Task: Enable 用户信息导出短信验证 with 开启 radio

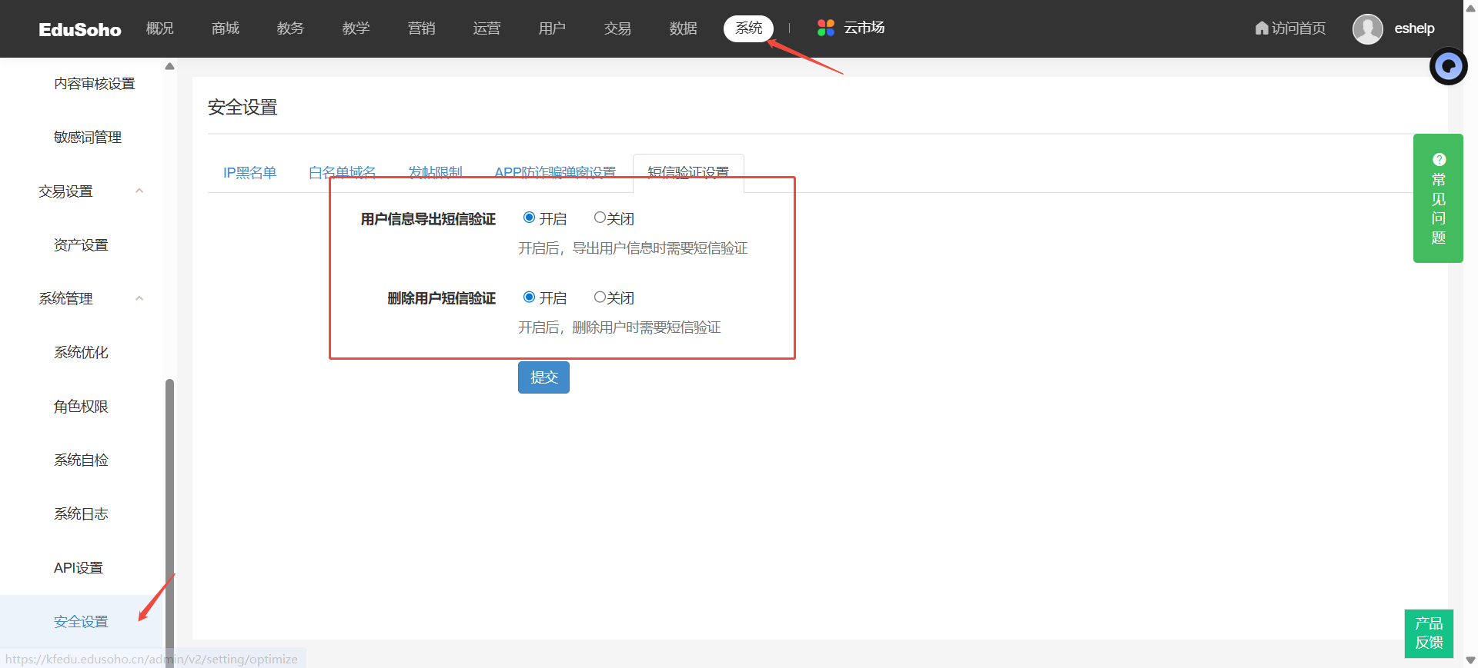Action: (529, 218)
